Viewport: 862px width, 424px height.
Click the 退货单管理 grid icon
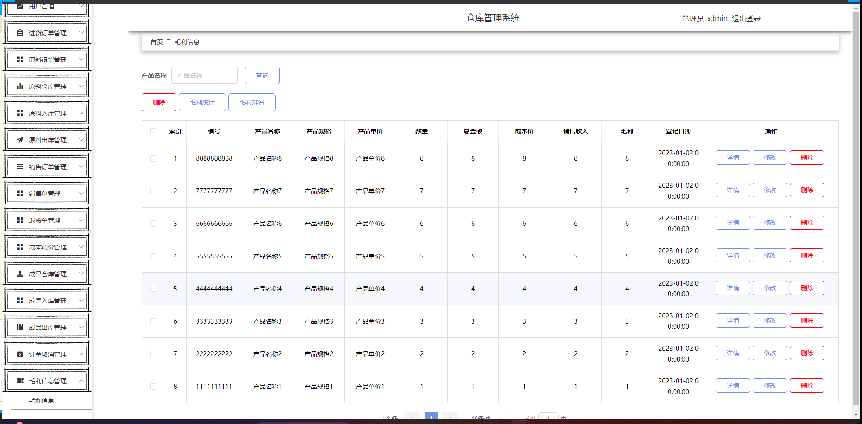tap(20, 220)
